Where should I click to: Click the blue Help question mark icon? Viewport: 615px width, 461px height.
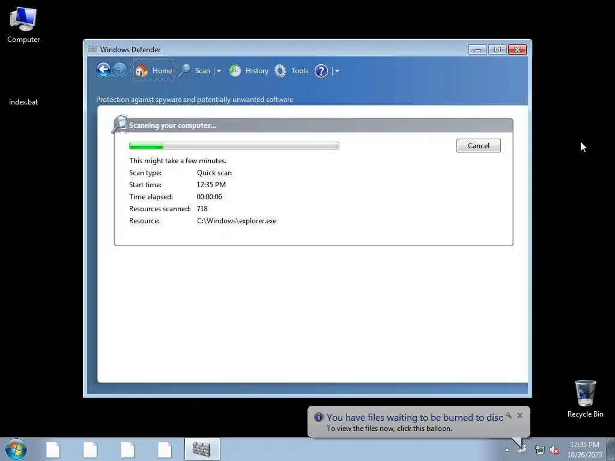tap(321, 71)
